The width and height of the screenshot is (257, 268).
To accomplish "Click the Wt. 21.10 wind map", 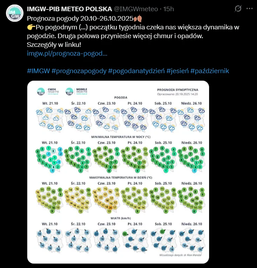I will [49, 239].
